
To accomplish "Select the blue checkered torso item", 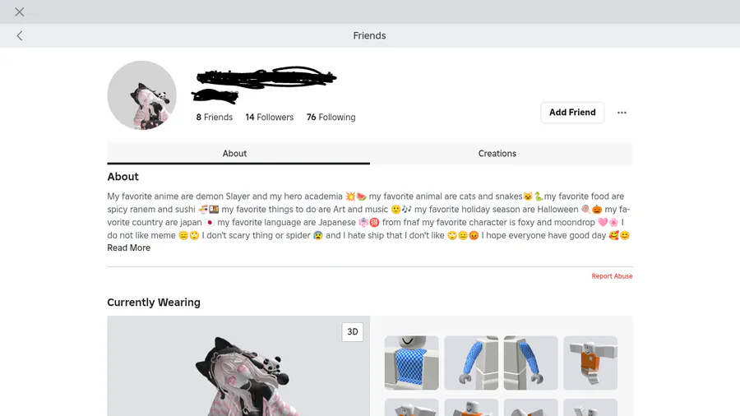I will (x=412, y=363).
